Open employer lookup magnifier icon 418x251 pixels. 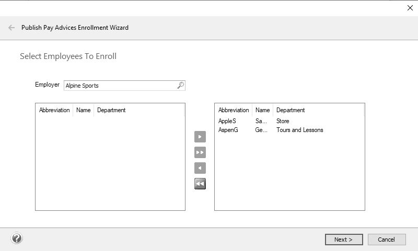[x=180, y=85]
